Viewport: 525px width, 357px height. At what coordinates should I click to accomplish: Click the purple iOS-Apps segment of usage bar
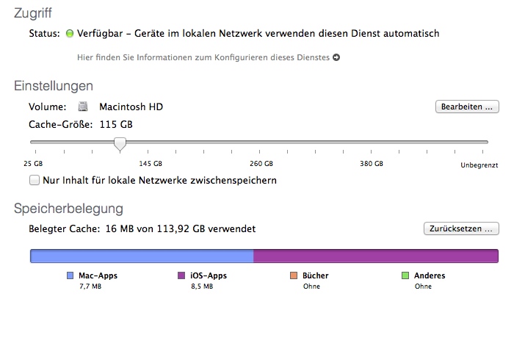tap(375, 256)
